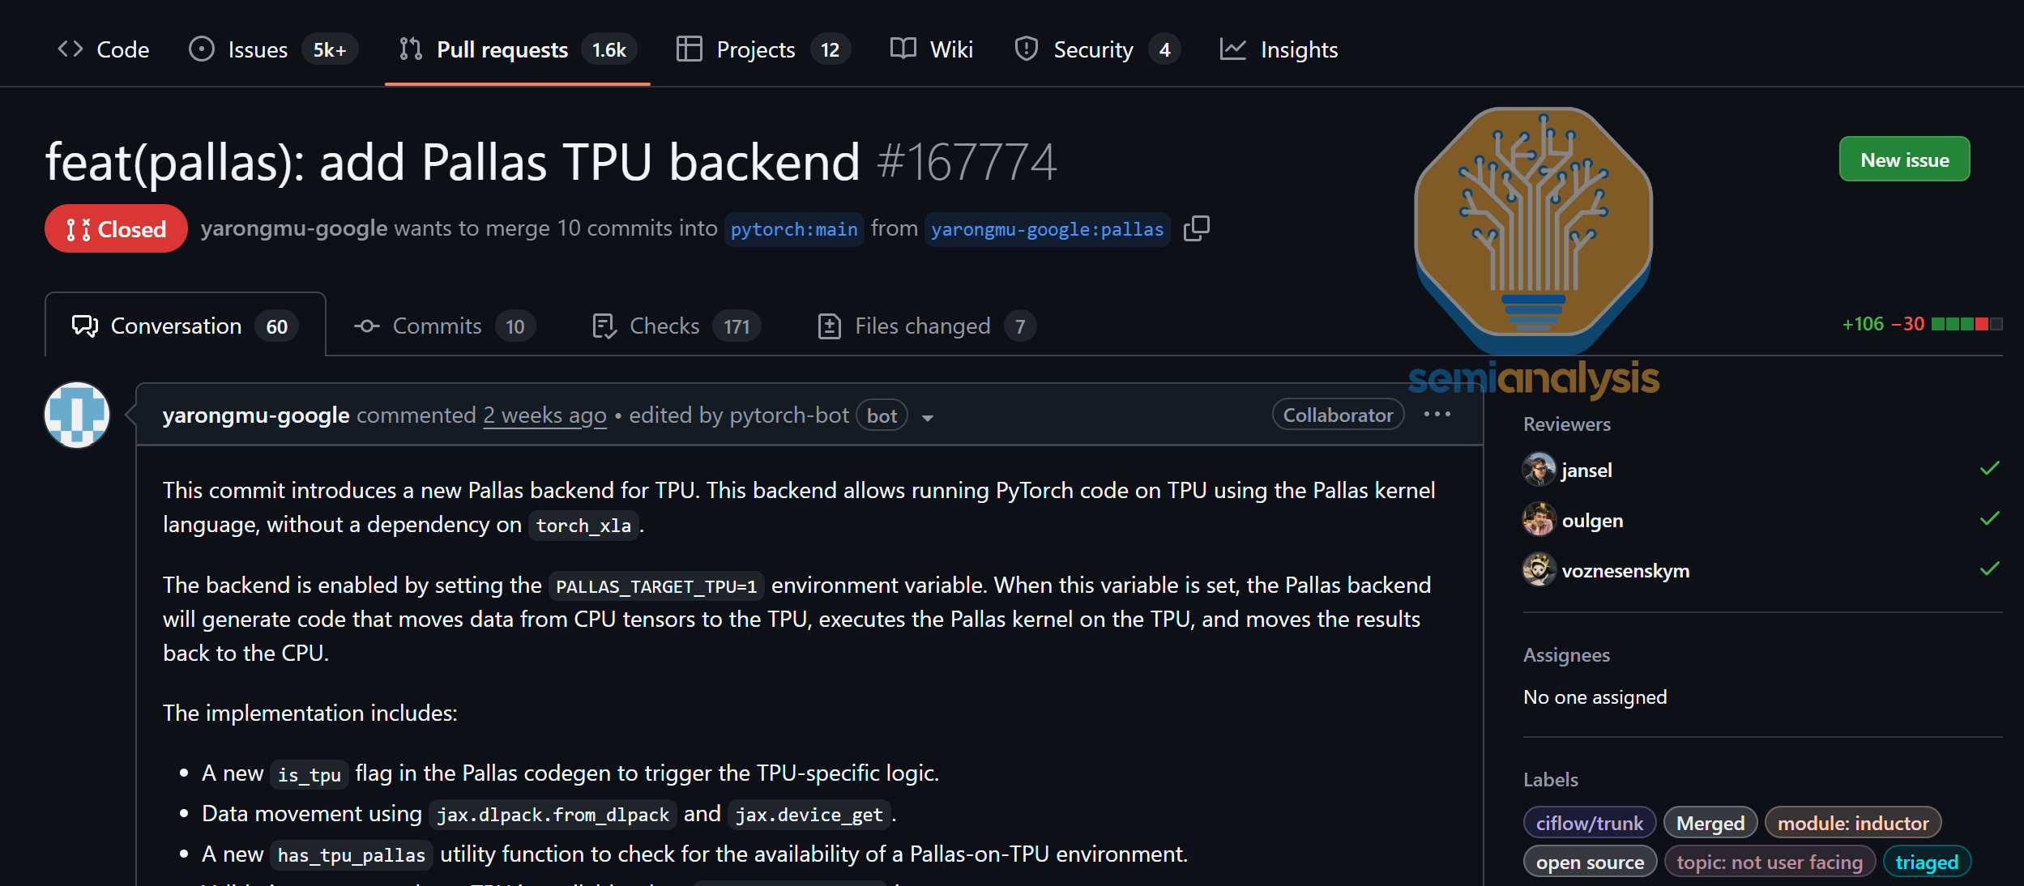The image size is (2024, 886).
Task: Expand the comment edit history dropdown arrow
Action: [928, 418]
